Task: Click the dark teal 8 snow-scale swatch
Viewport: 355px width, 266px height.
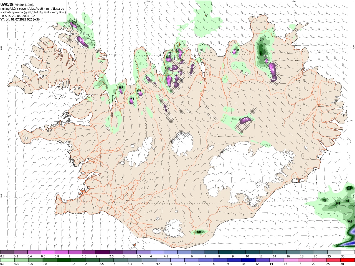Action: 225,252
